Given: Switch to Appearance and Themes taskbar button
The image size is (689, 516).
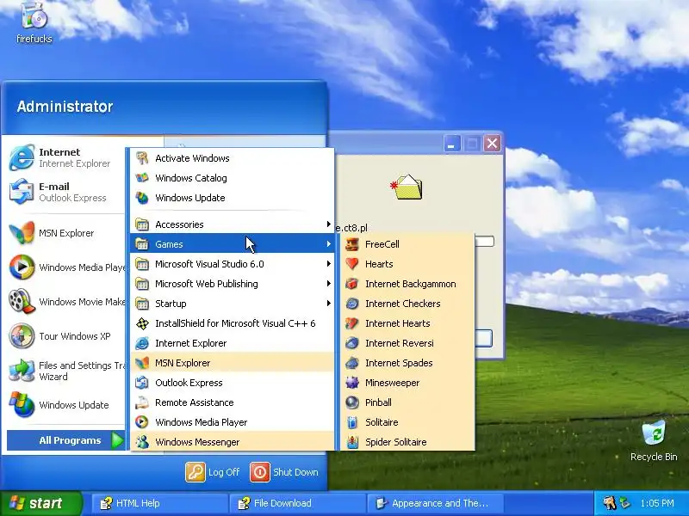Looking at the screenshot, I should [435, 503].
